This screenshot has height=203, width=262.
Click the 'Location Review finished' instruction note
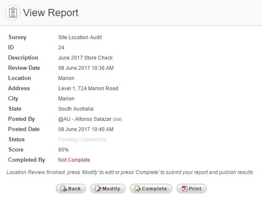(129, 172)
